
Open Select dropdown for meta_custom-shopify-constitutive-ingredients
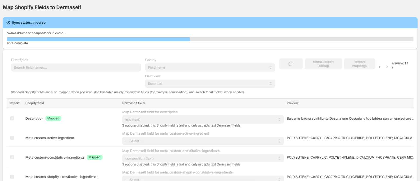click(x=203, y=179)
